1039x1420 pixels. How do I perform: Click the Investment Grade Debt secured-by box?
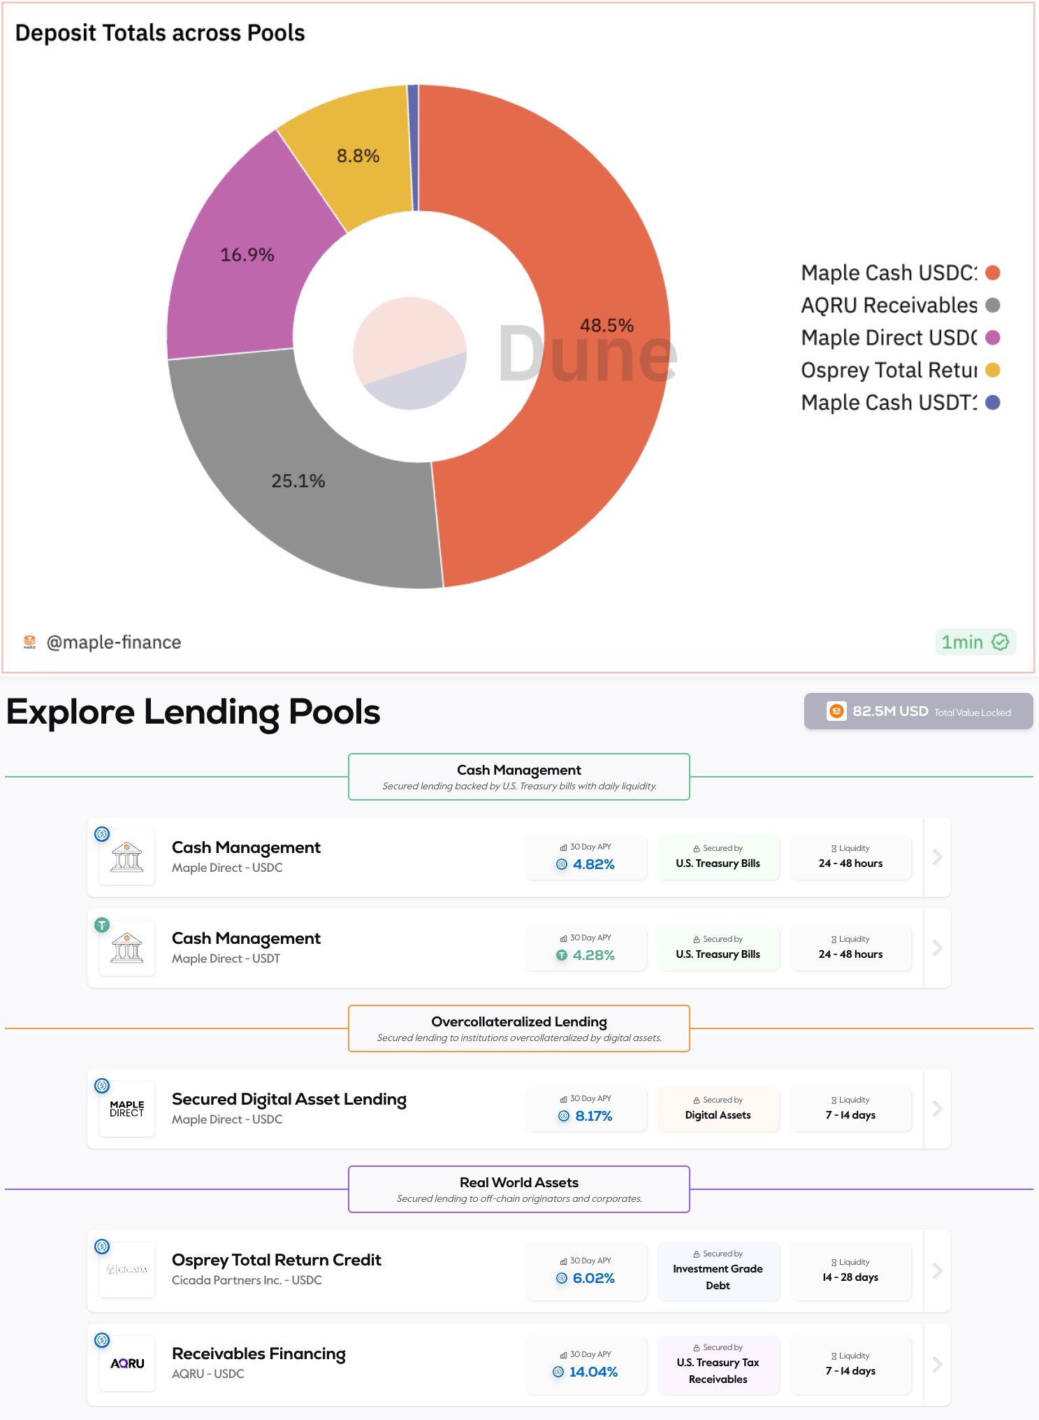click(718, 1271)
